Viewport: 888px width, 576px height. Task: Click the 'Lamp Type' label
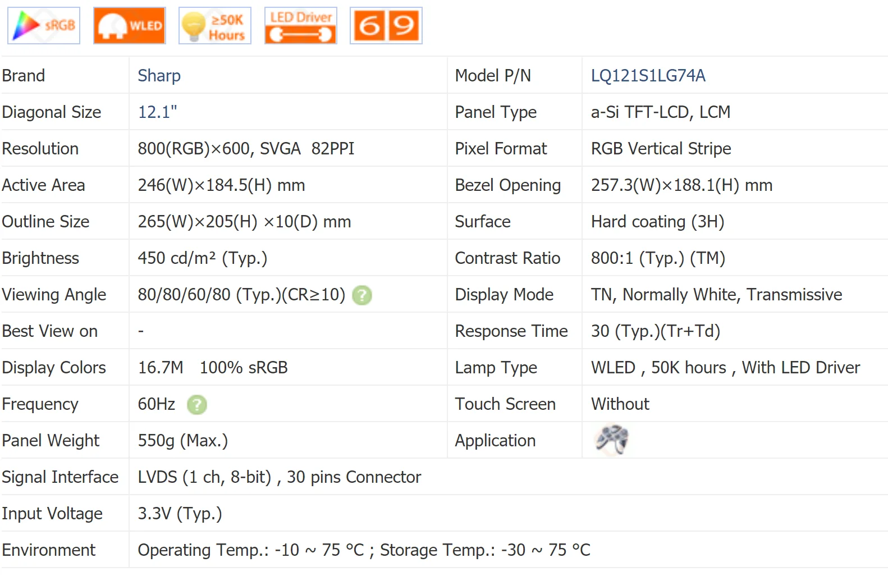[x=497, y=368]
